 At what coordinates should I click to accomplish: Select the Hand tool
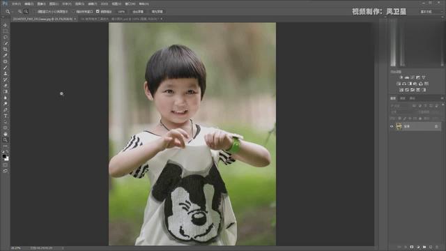5,134
